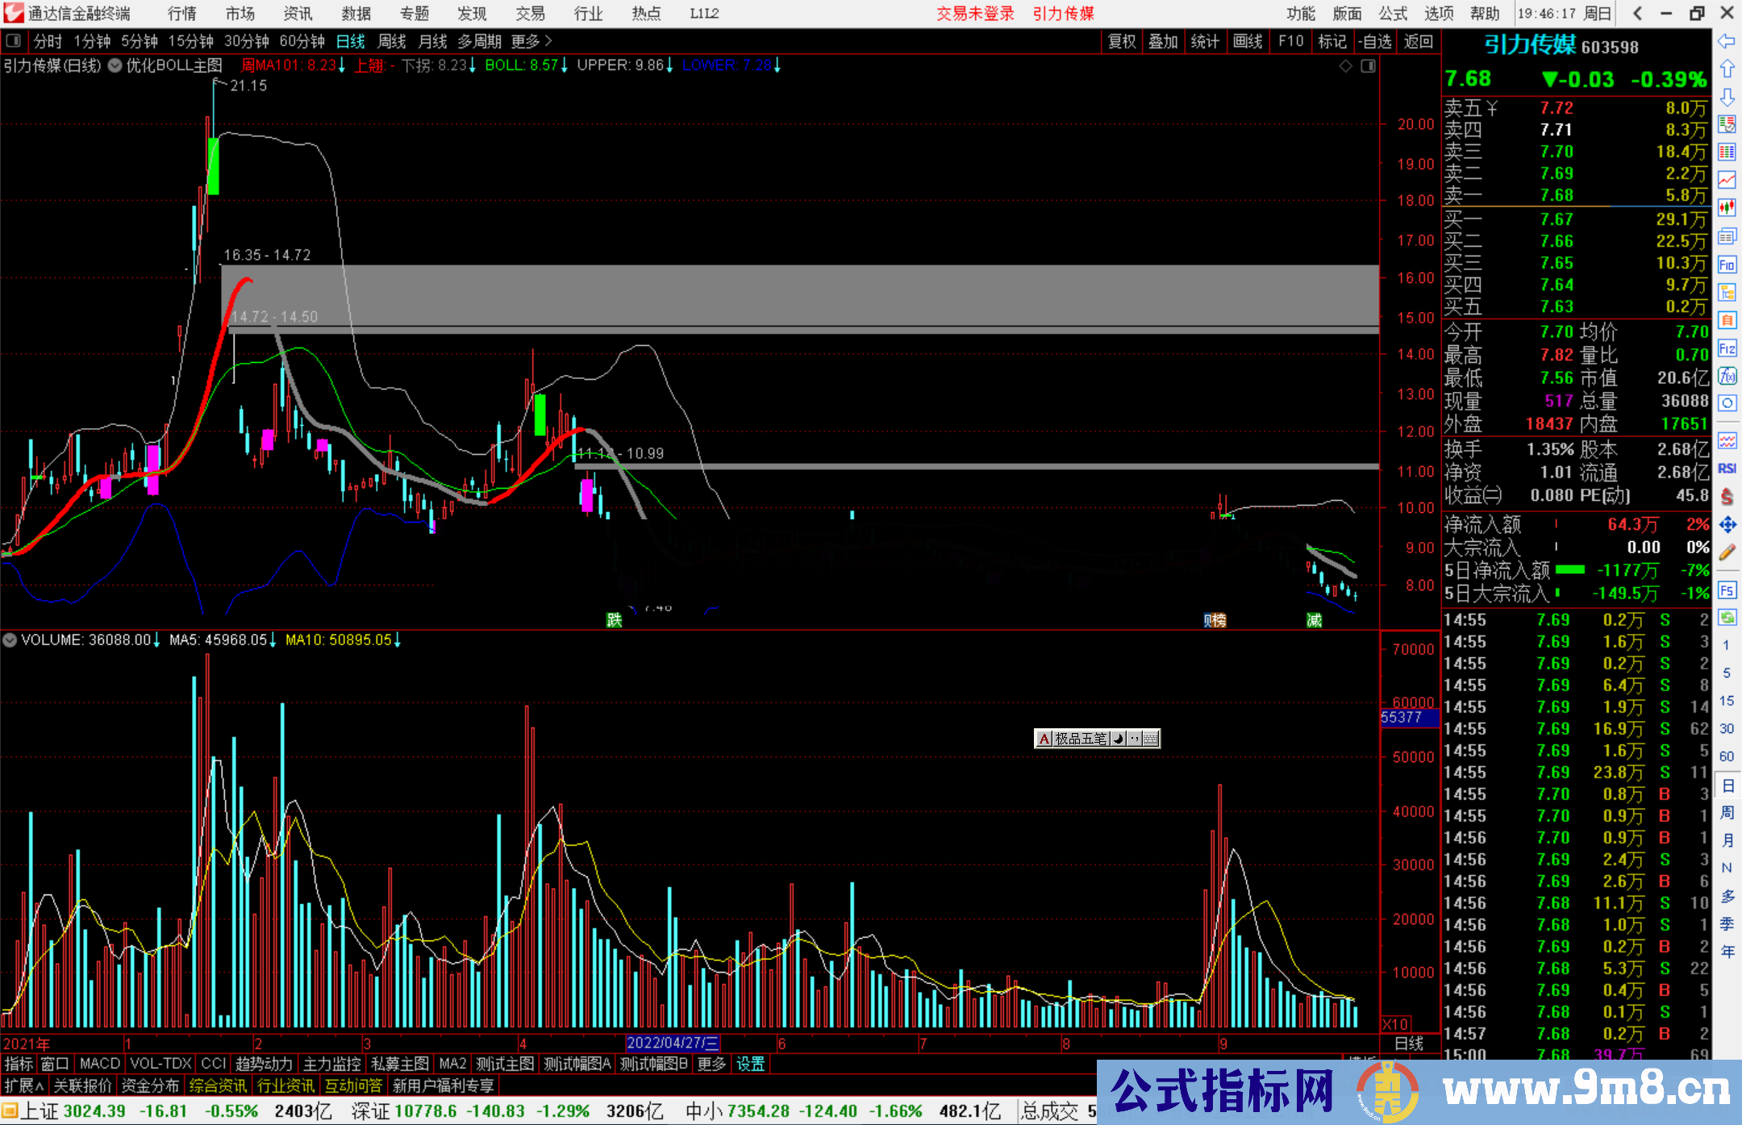The width and height of the screenshot is (1742, 1125).
Task: Open the F10 company info sidebar icon
Action: point(1727,265)
